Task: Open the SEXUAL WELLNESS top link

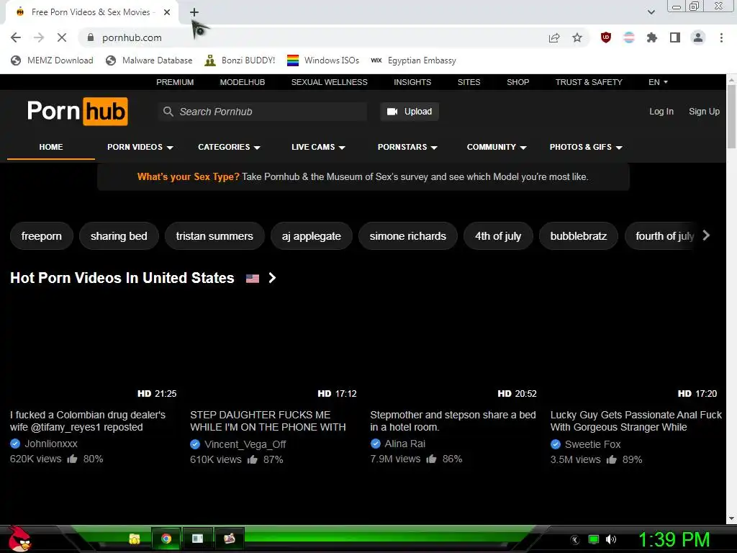Action: click(329, 82)
